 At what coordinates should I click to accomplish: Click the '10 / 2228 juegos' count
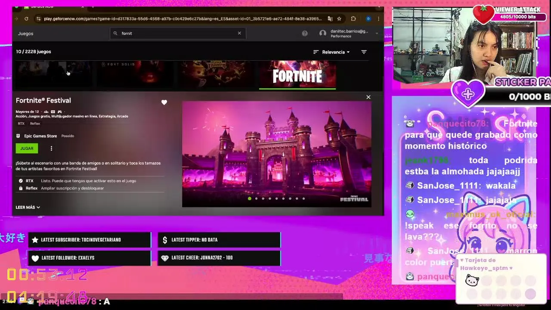34,52
